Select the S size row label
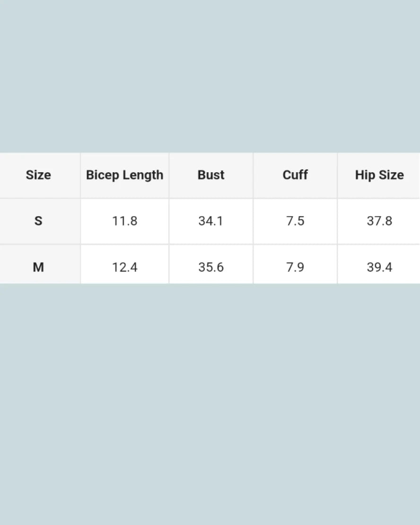This screenshot has height=525, width=420. click(x=38, y=221)
